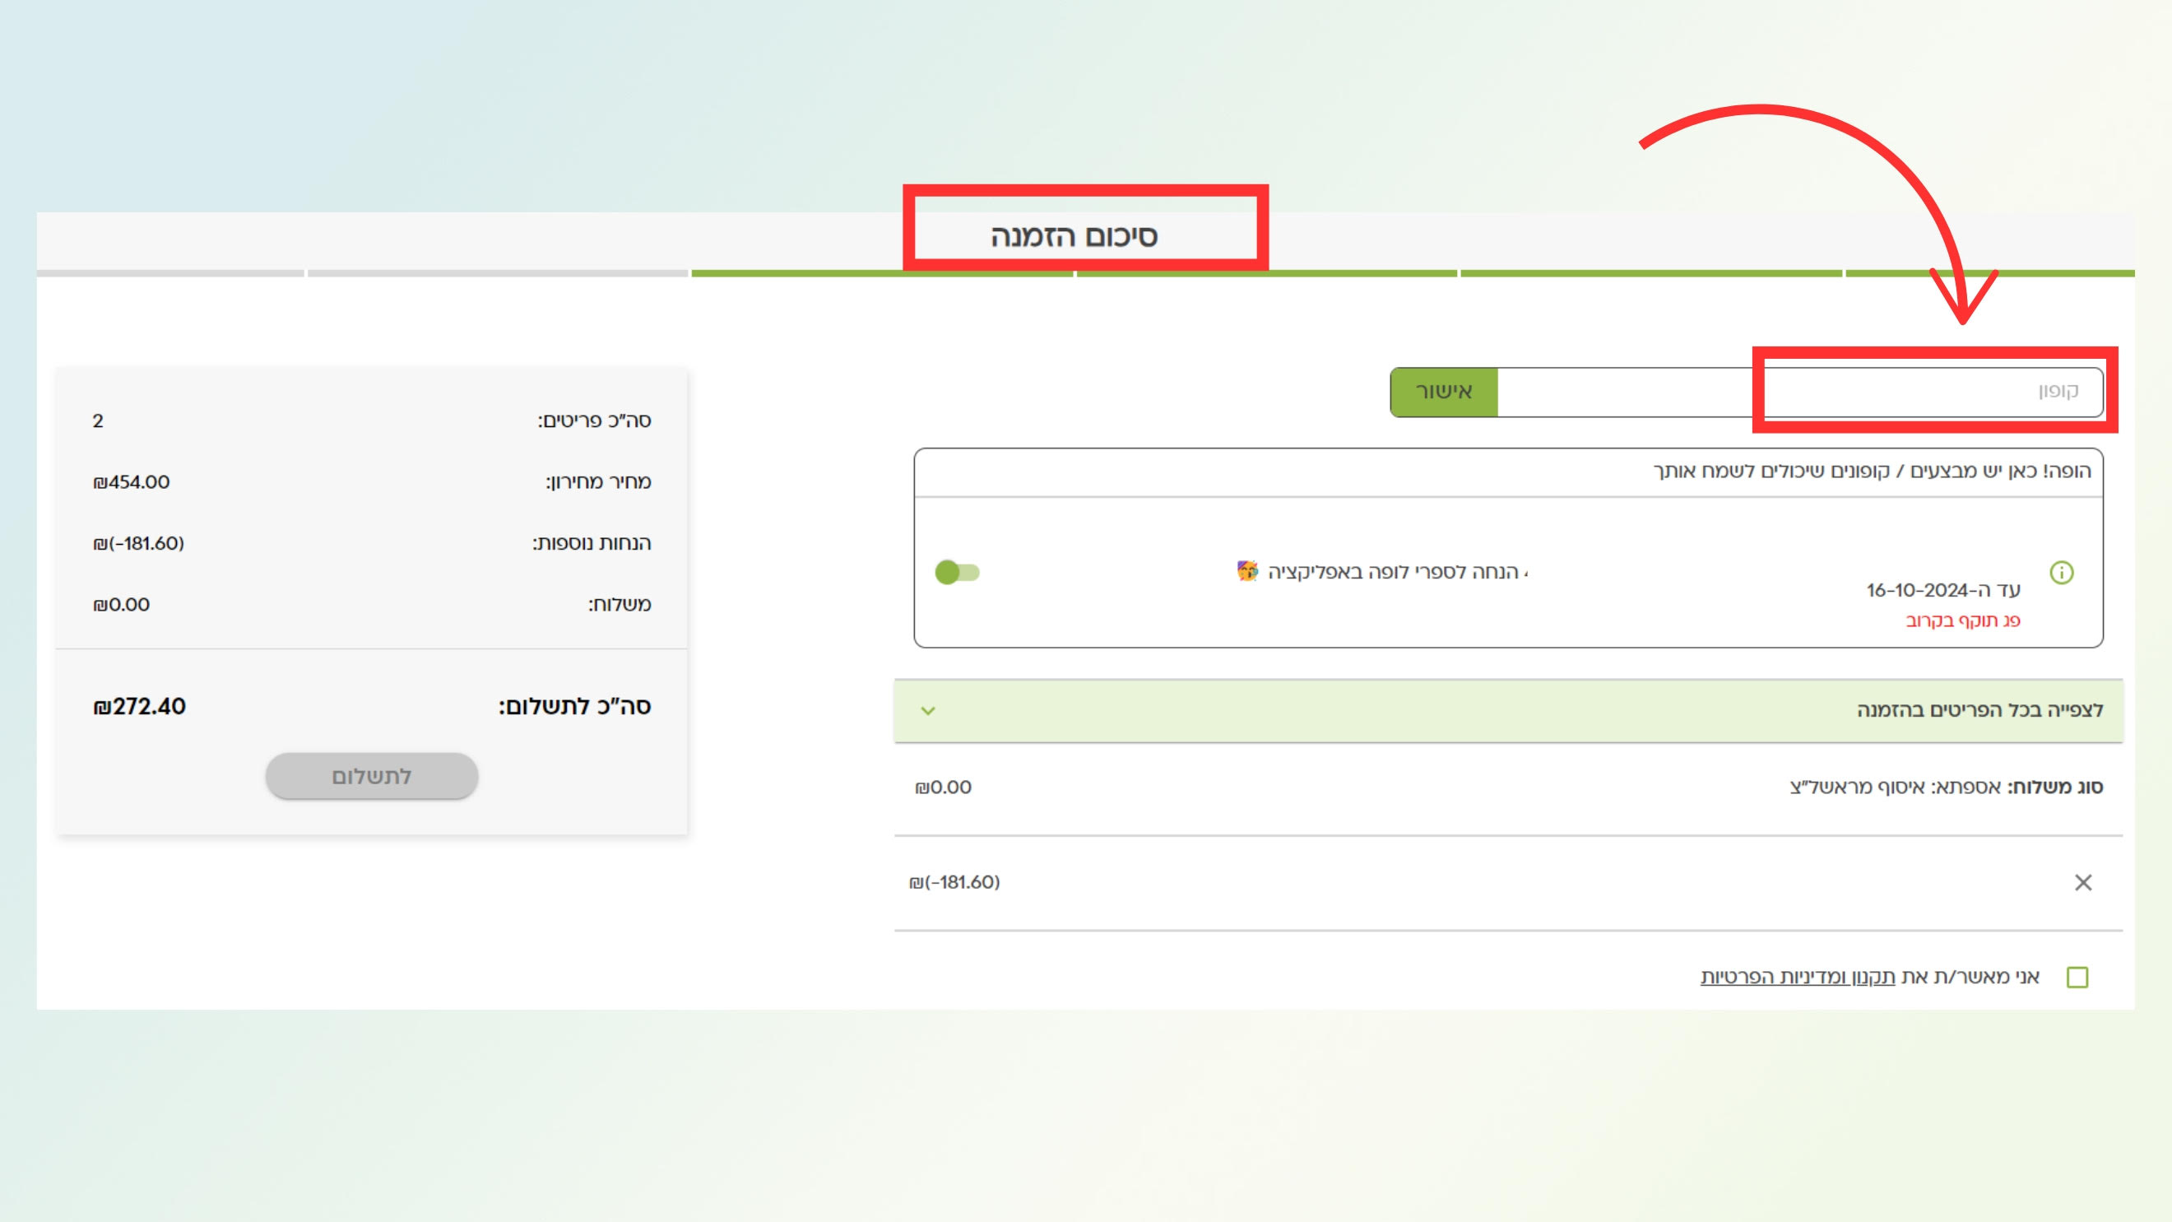This screenshot has height=1222, width=2172.
Task: Click the ₪272.40 total to pay amount
Action: pyautogui.click(x=139, y=707)
